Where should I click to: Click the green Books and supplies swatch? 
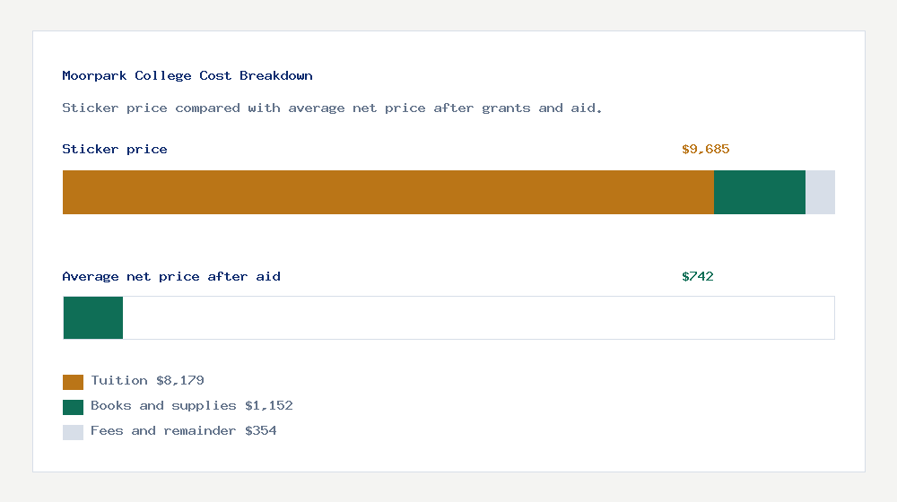pos(73,407)
